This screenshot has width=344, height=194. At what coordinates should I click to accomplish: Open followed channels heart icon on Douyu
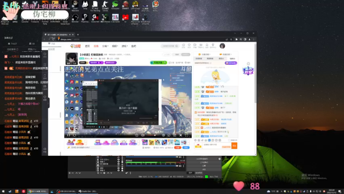(x=189, y=46)
